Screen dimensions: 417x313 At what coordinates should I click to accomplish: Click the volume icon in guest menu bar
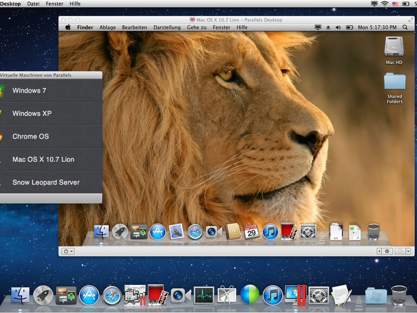pos(338,27)
